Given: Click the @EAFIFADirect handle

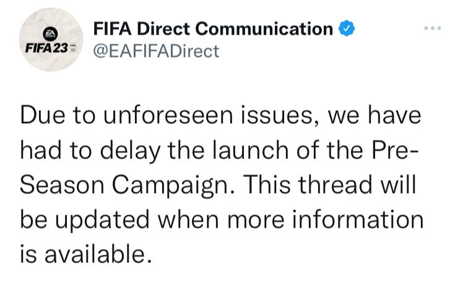Looking at the screenshot, I should [x=155, y=51].
